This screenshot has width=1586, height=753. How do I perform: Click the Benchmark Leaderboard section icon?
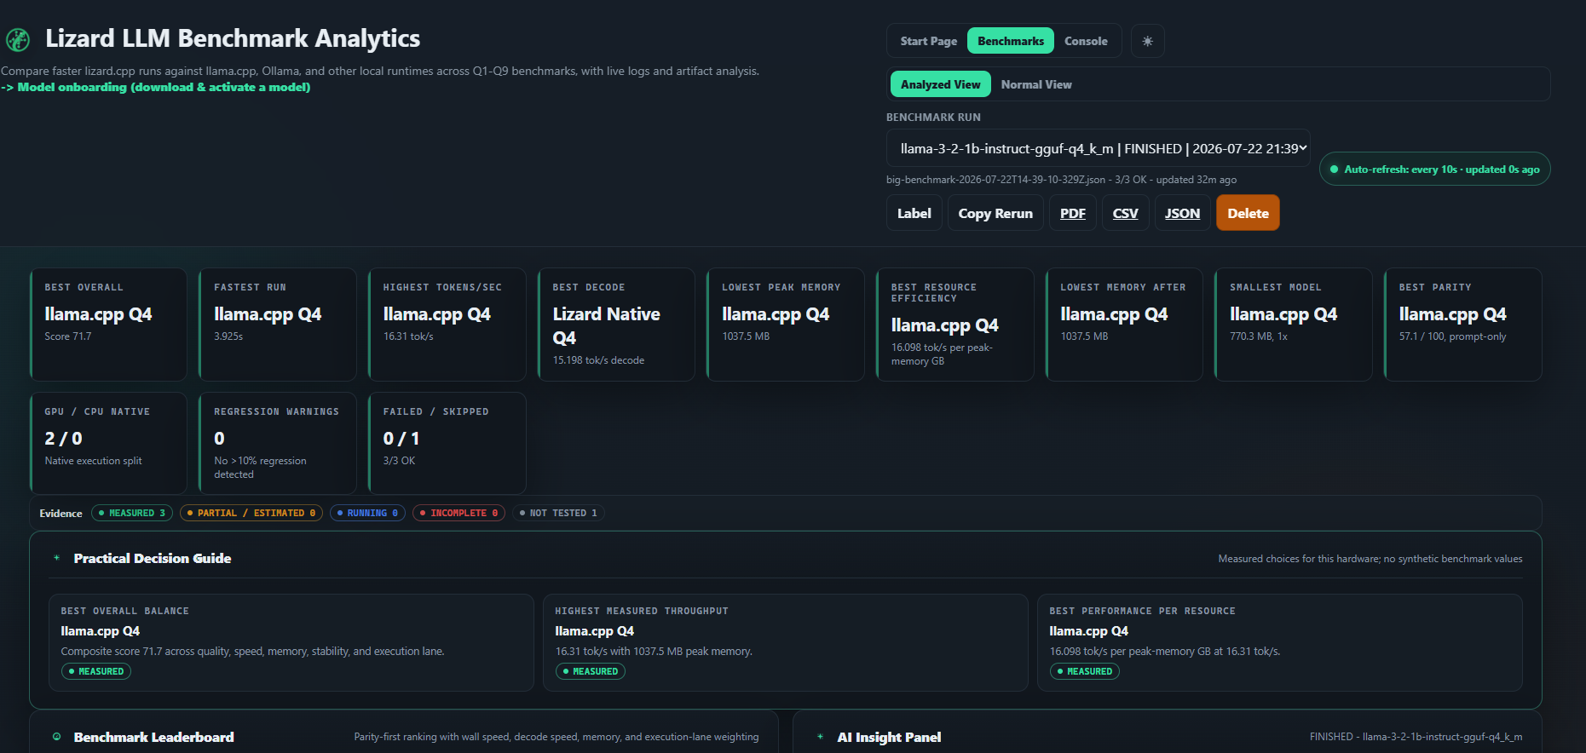click(57, 737)
